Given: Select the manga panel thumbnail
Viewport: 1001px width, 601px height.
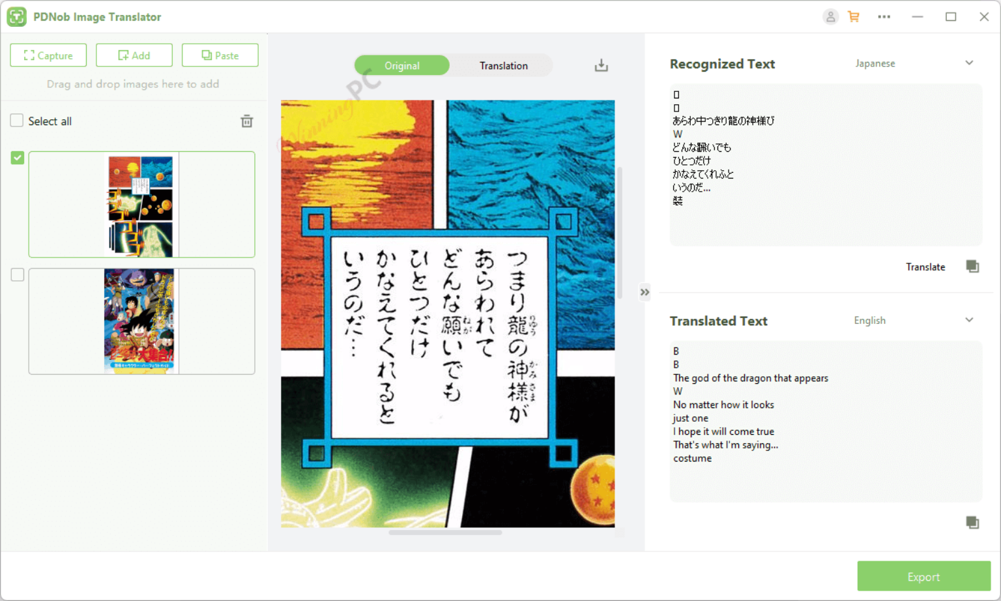Looking at the screenshot, I should coord(141,205).
